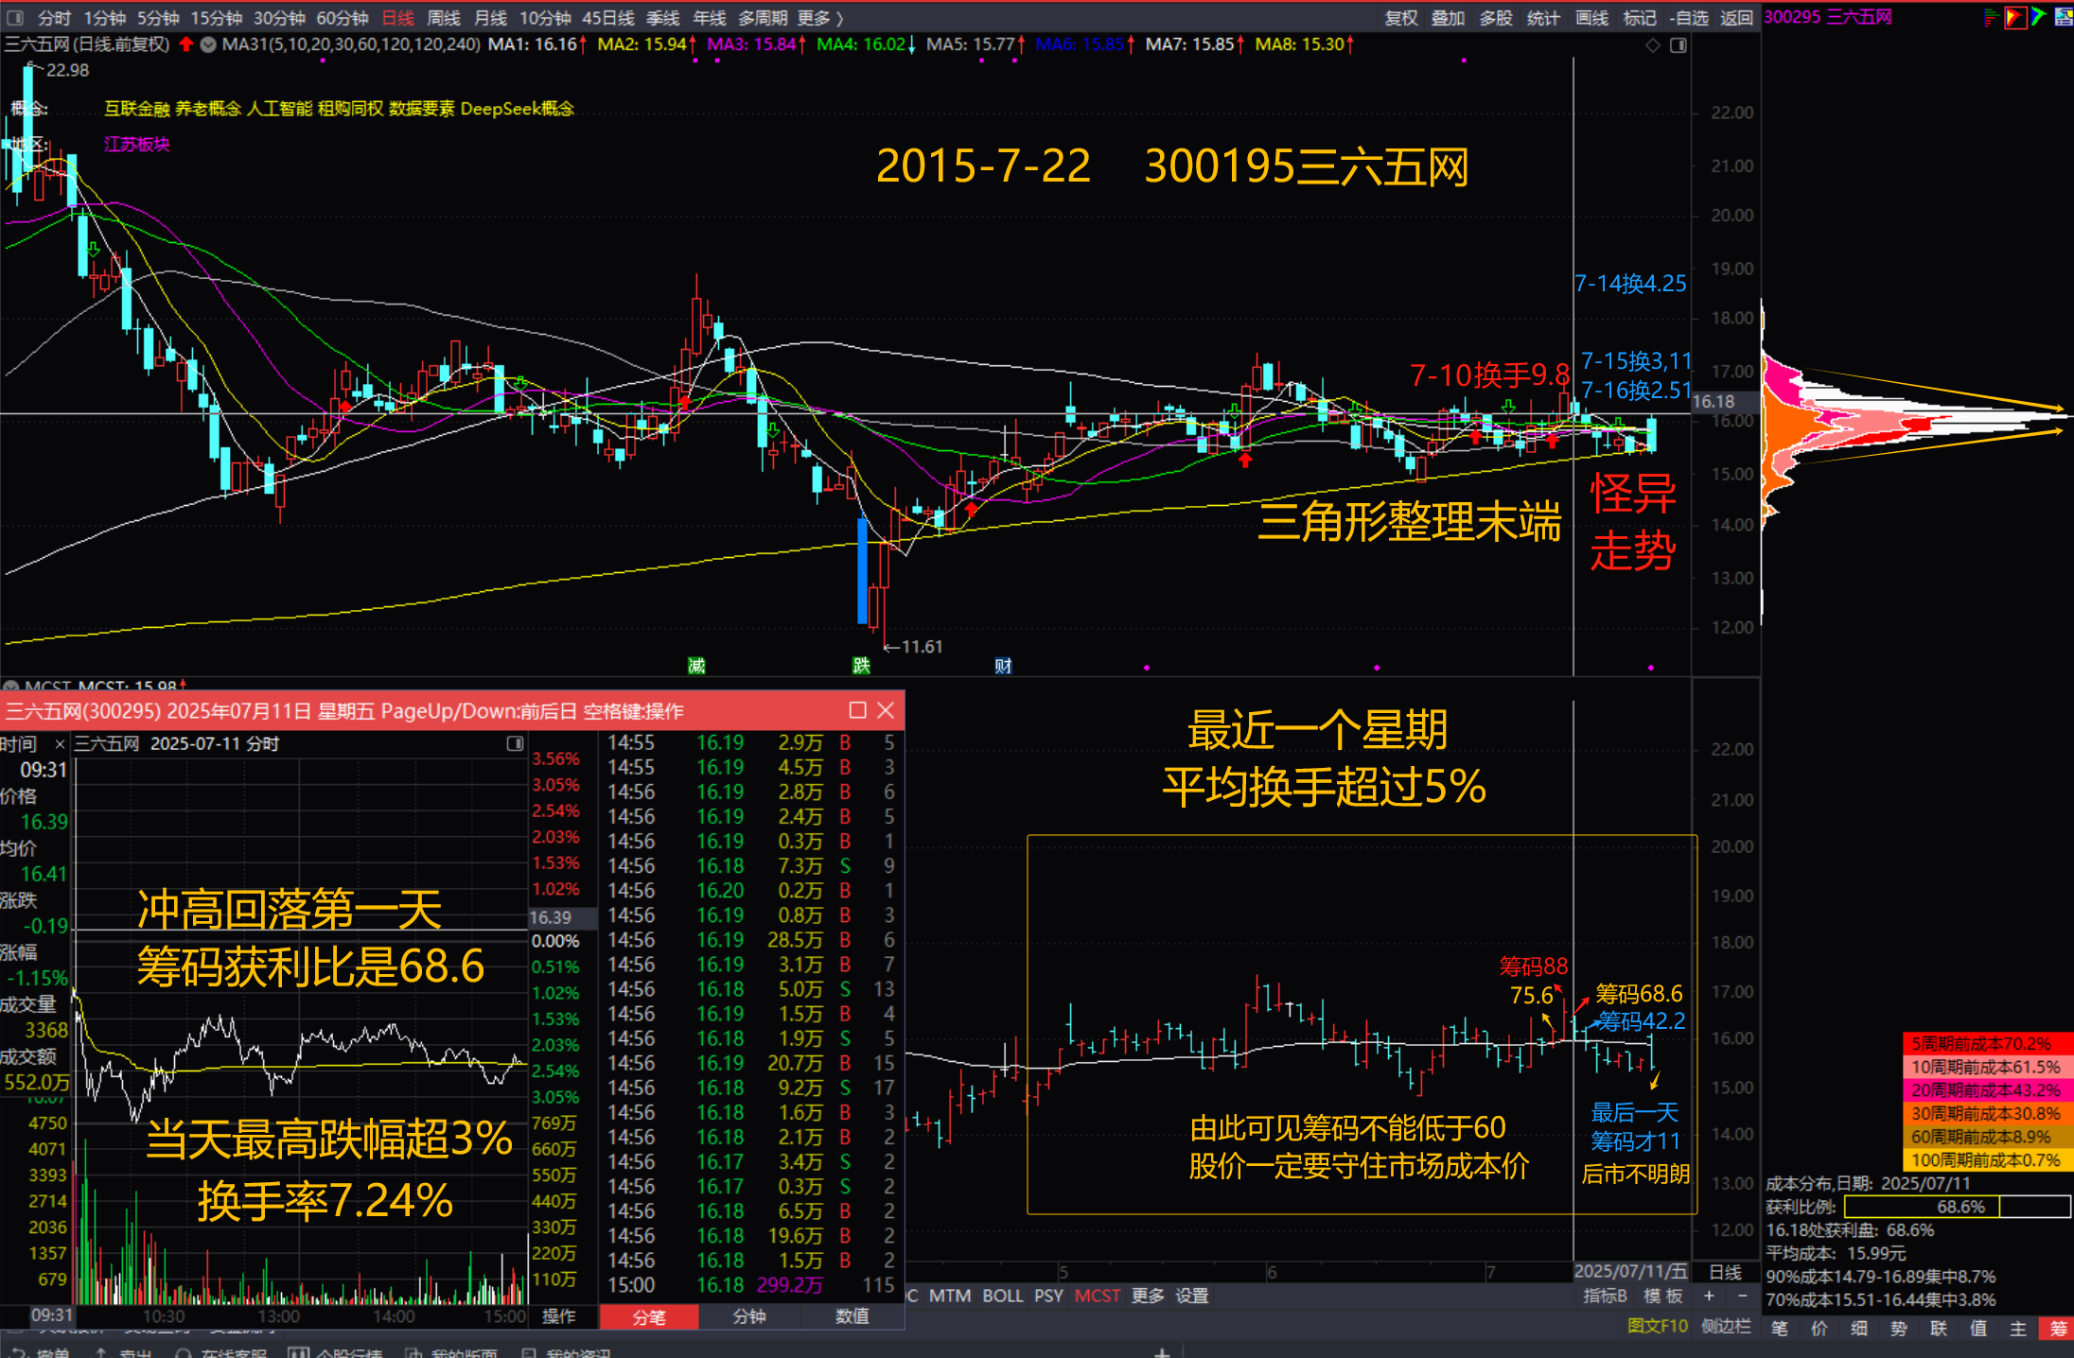Zoom out chart with minus button
This screenshot has height=1358, width=2074.
1742,1296
